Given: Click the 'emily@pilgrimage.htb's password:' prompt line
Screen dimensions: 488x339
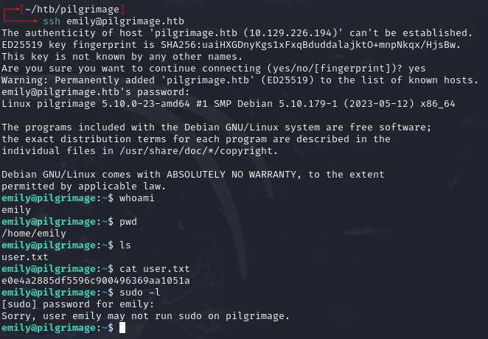Looking at the screenshot, I should (x=96, y=92).
